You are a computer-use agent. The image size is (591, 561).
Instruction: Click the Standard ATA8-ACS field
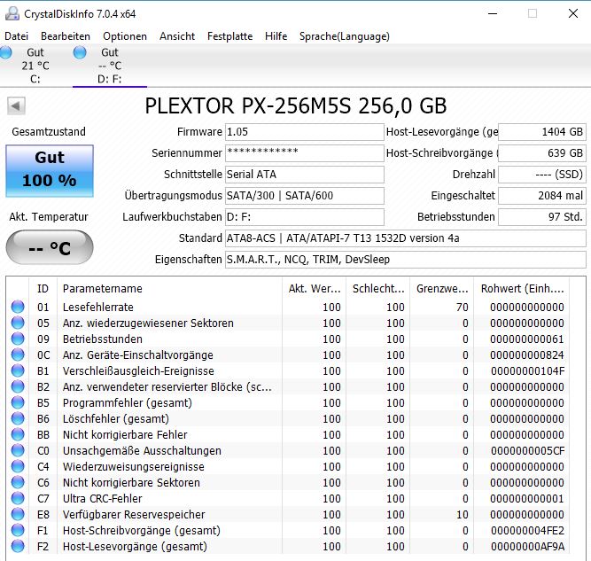406,238
